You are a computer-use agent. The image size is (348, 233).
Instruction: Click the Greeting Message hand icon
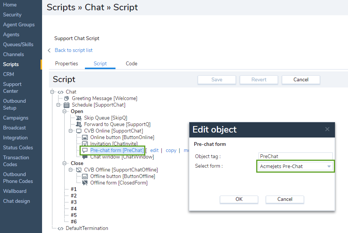click(x=67, y=99)
